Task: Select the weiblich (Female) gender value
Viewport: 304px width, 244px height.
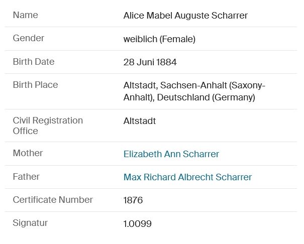Action: pyautogui.click(x=159, y=39)
